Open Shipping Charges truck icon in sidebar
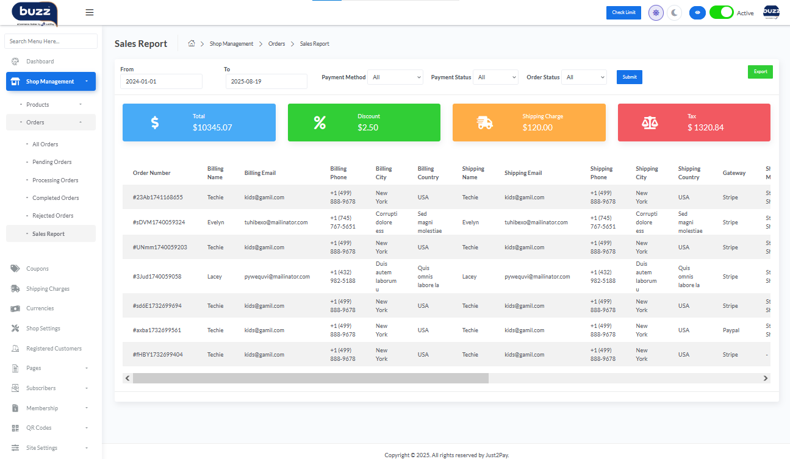The height and width of the screenshot is (459, 790). point(15,289)
